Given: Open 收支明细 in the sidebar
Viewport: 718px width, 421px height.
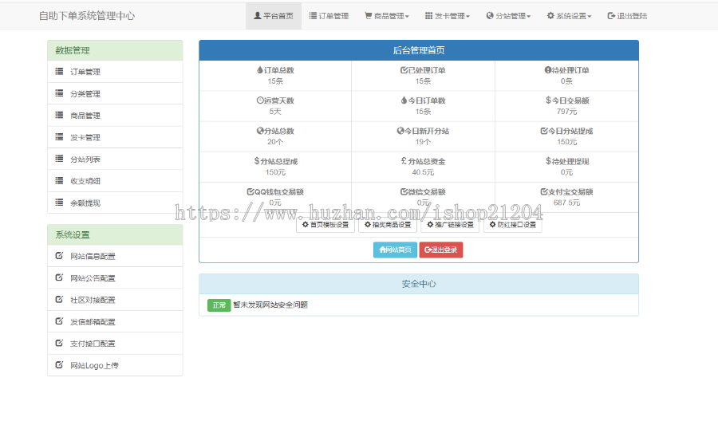Looking at the screenshot, I should [x=115, y=181].
